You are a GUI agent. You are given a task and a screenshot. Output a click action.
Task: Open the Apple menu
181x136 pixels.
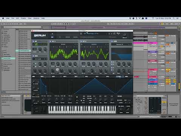(3, 18)
